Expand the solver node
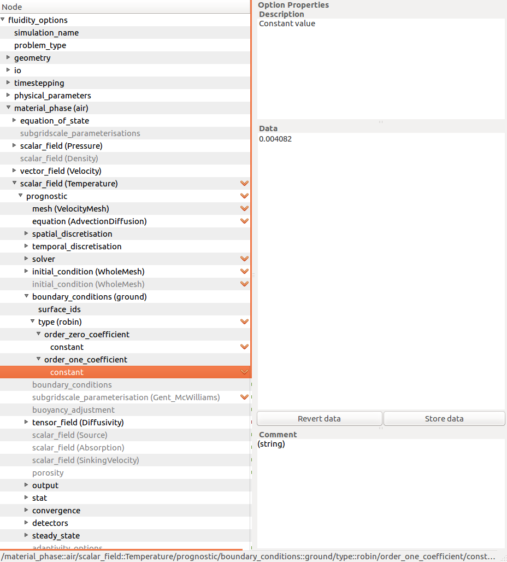Screen dimensions: 507x562 (x=26, y=259)
